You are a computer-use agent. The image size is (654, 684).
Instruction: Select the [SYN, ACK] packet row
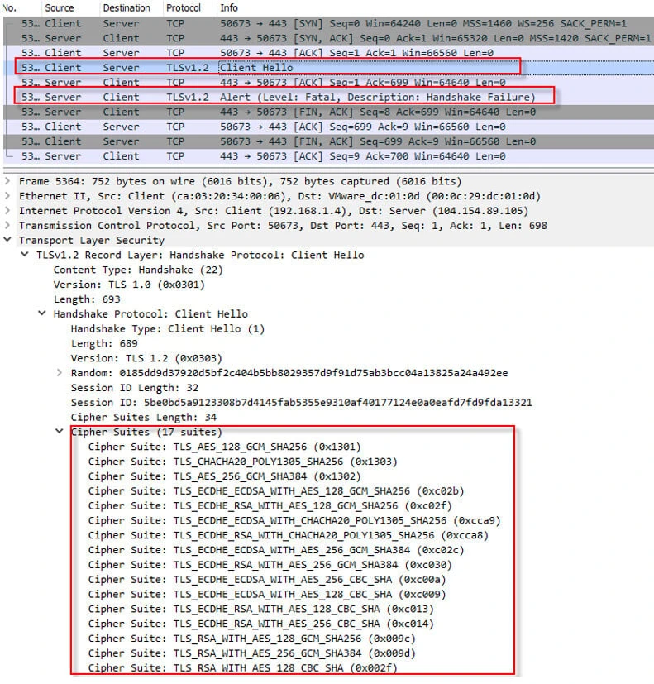coord(331,38)
